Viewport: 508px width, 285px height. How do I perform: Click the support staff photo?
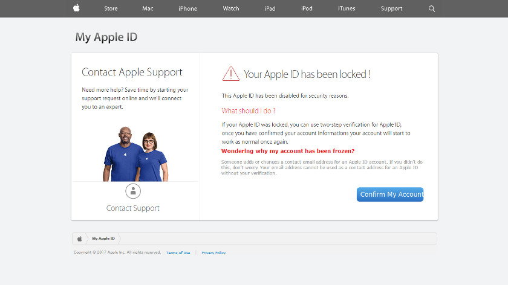click(135, 154)
